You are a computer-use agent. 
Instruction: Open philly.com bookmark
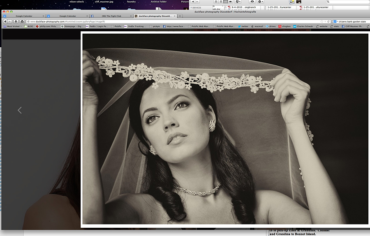(x=47, y=26)
